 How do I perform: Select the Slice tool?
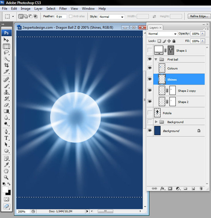coord(6,71)
